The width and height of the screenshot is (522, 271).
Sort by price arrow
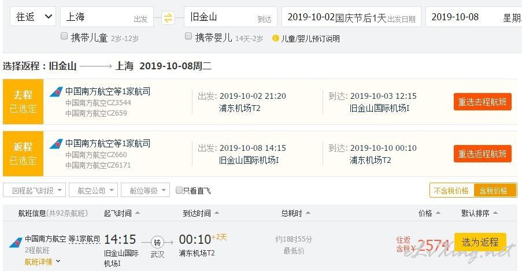[438, 213]
